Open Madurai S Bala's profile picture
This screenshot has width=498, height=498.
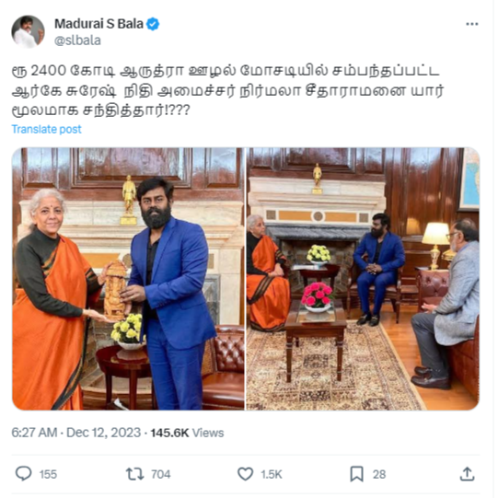[28, 31]
